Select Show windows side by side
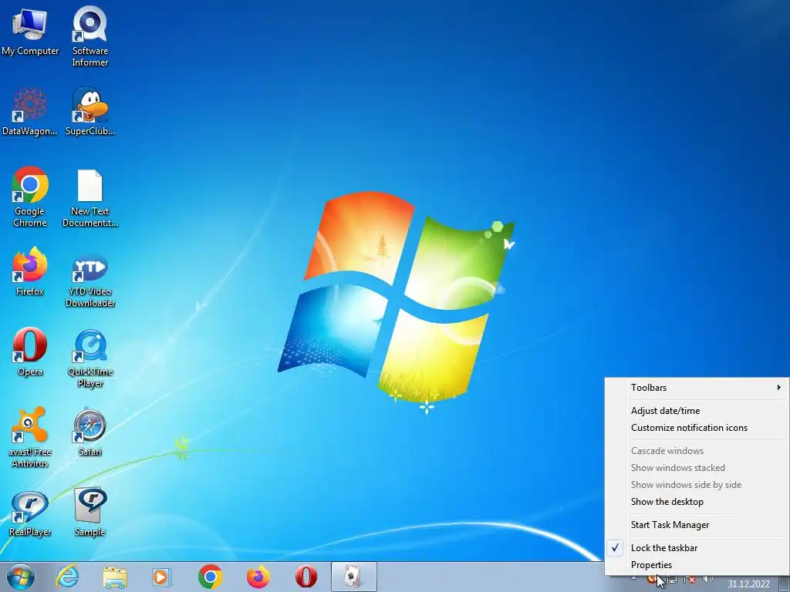Screen dimensions: 790x592 pyautogui.click(x=697, y=485)
